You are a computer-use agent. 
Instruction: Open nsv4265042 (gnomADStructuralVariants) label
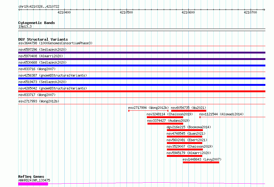(x=53, y=88)
